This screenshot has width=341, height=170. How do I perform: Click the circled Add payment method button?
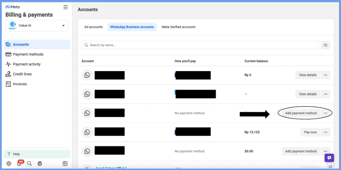click(301, 113)
